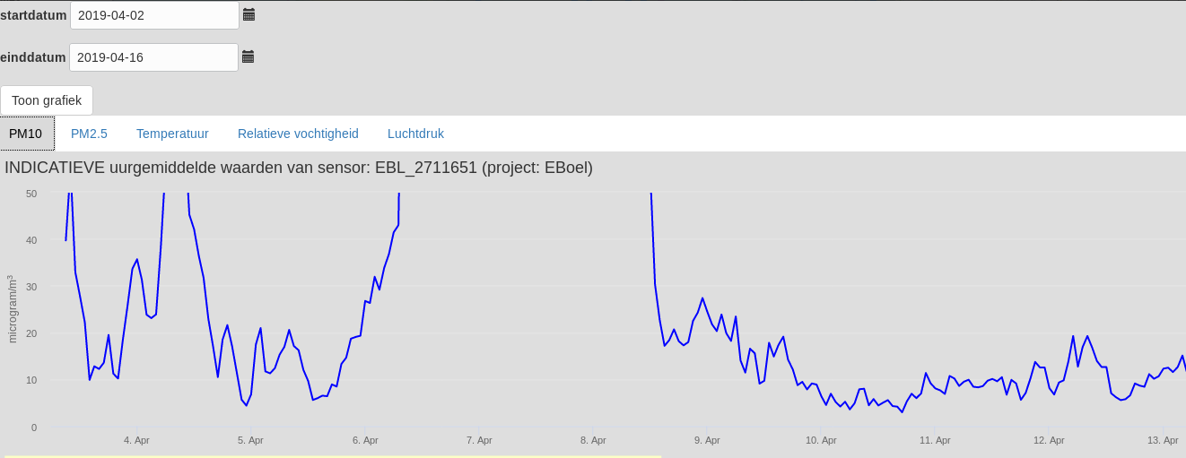Select the 8. Apr x-axis label

593,440
